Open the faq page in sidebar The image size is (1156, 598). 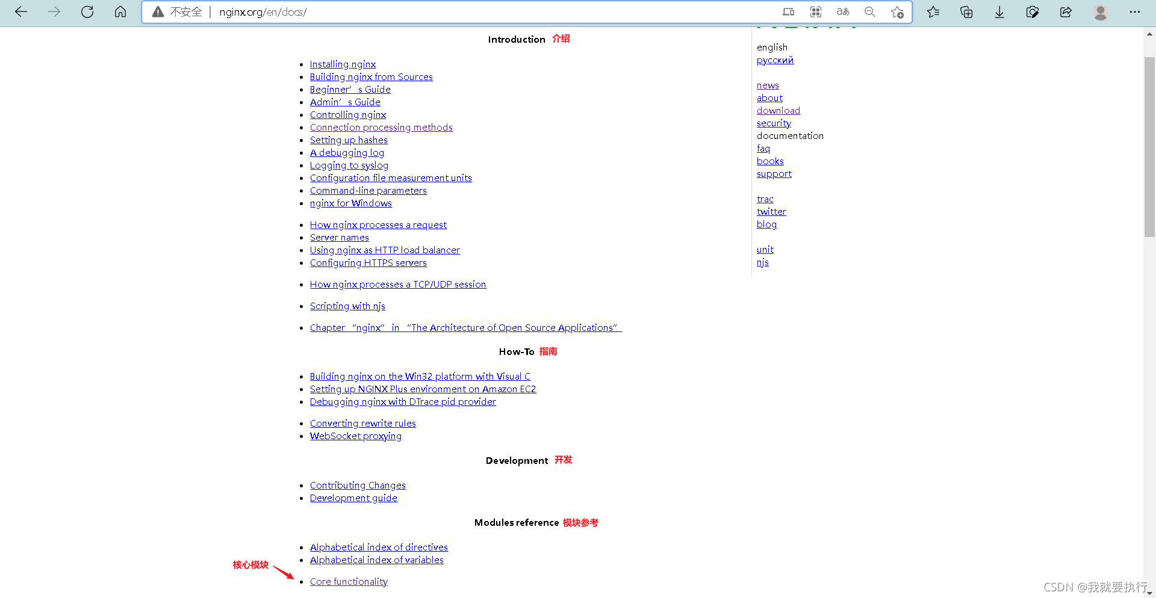pos(763,149)
